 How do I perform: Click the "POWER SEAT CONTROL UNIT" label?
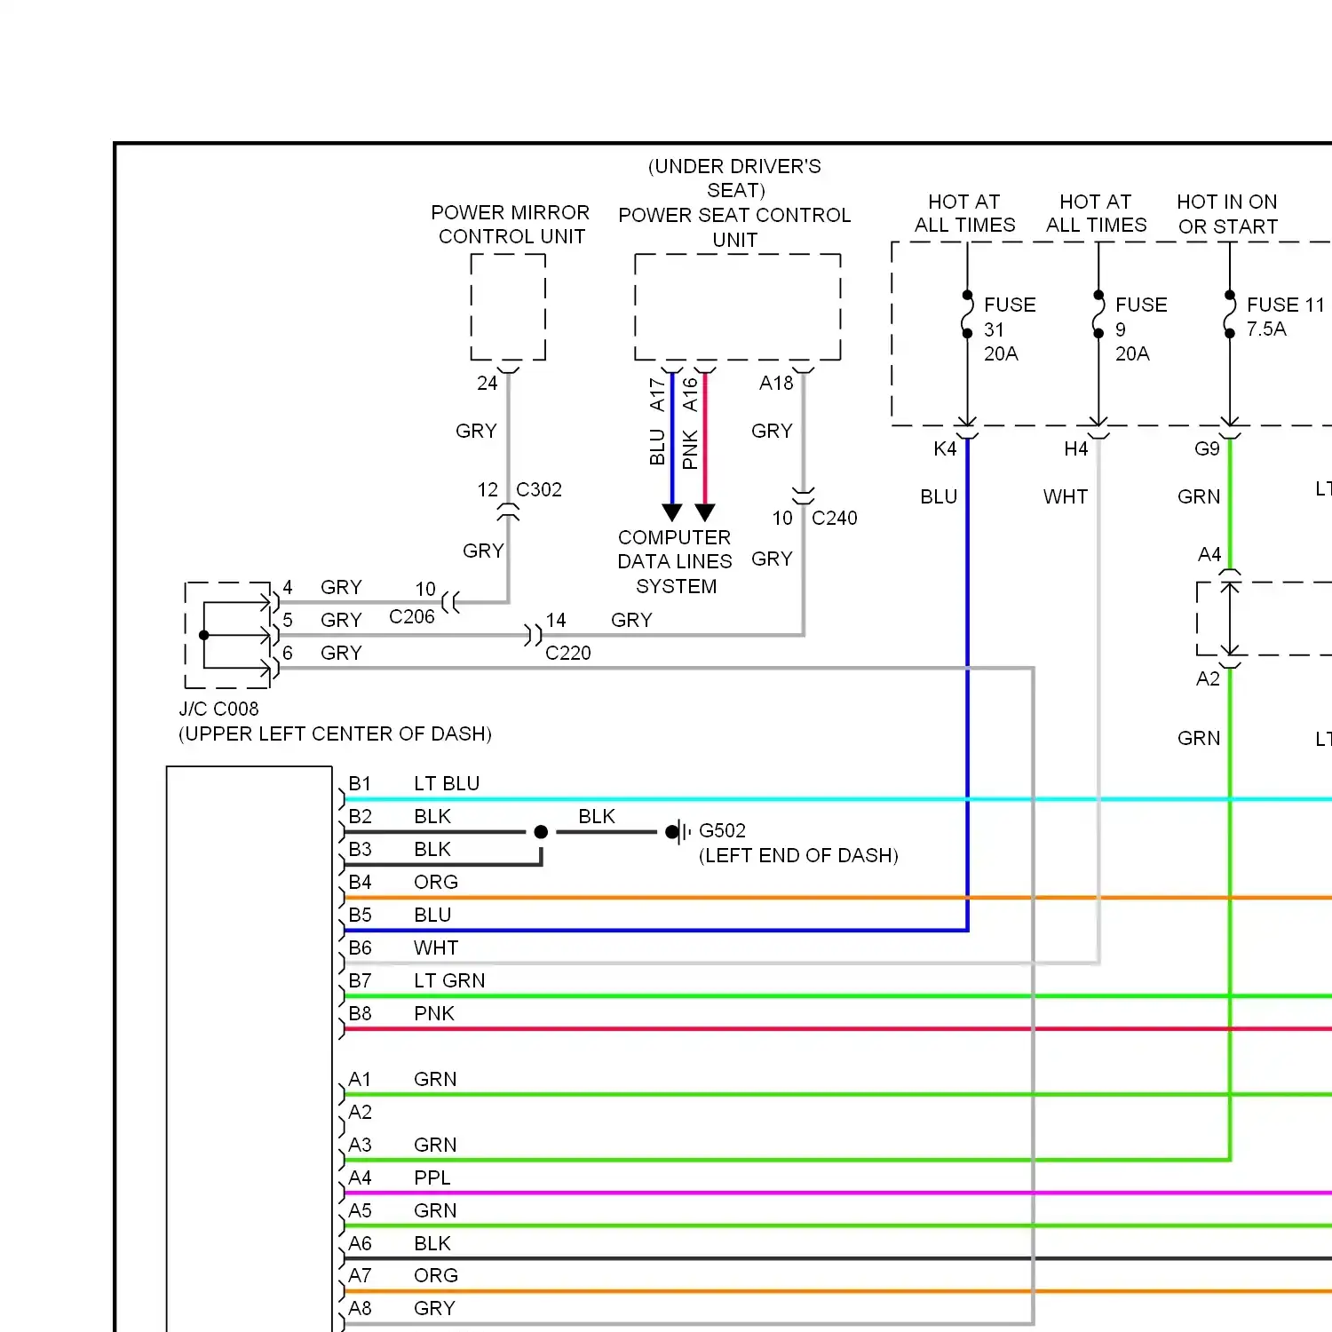pos(735,227)
